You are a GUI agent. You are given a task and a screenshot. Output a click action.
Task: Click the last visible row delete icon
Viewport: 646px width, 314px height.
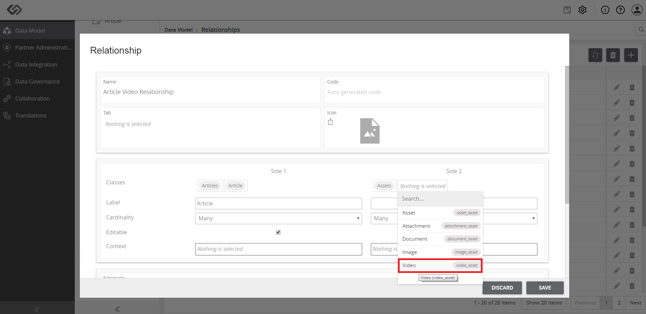(632, 286)
